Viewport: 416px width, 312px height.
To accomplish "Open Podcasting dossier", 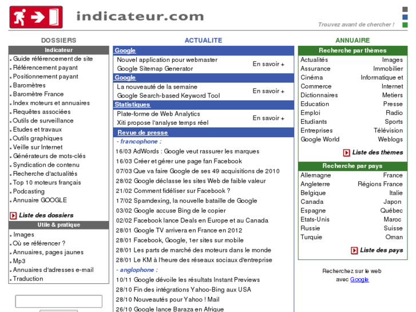I will 29,191.
